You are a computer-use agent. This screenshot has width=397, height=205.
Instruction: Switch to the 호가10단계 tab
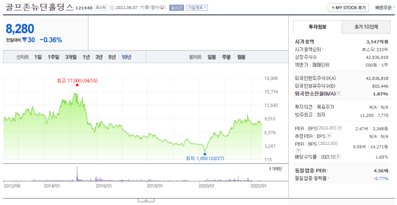pos(366,27)
